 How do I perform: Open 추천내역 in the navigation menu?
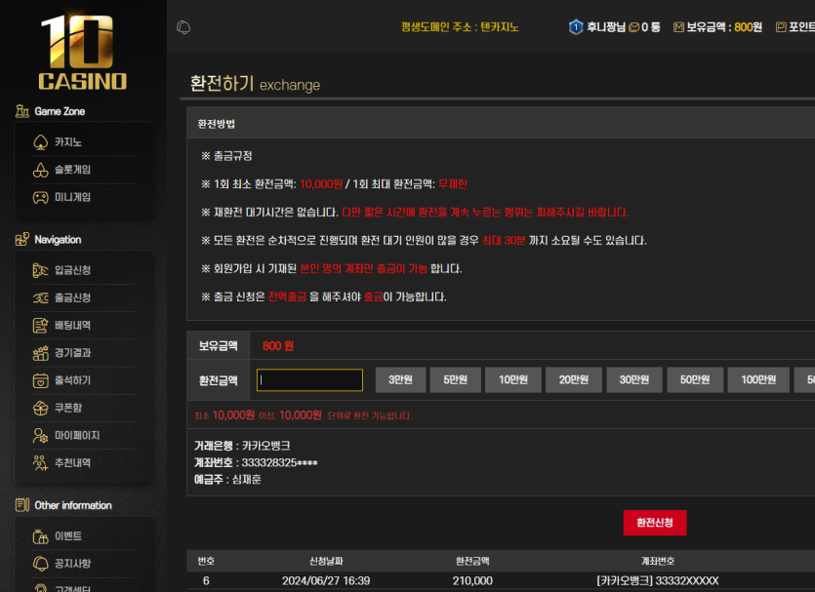[73, 462]
